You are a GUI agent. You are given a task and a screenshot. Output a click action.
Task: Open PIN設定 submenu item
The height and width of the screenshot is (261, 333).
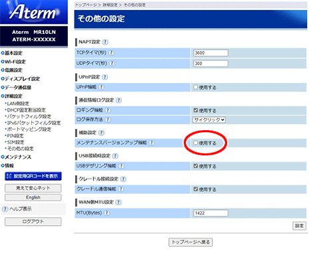click(15, 135)
